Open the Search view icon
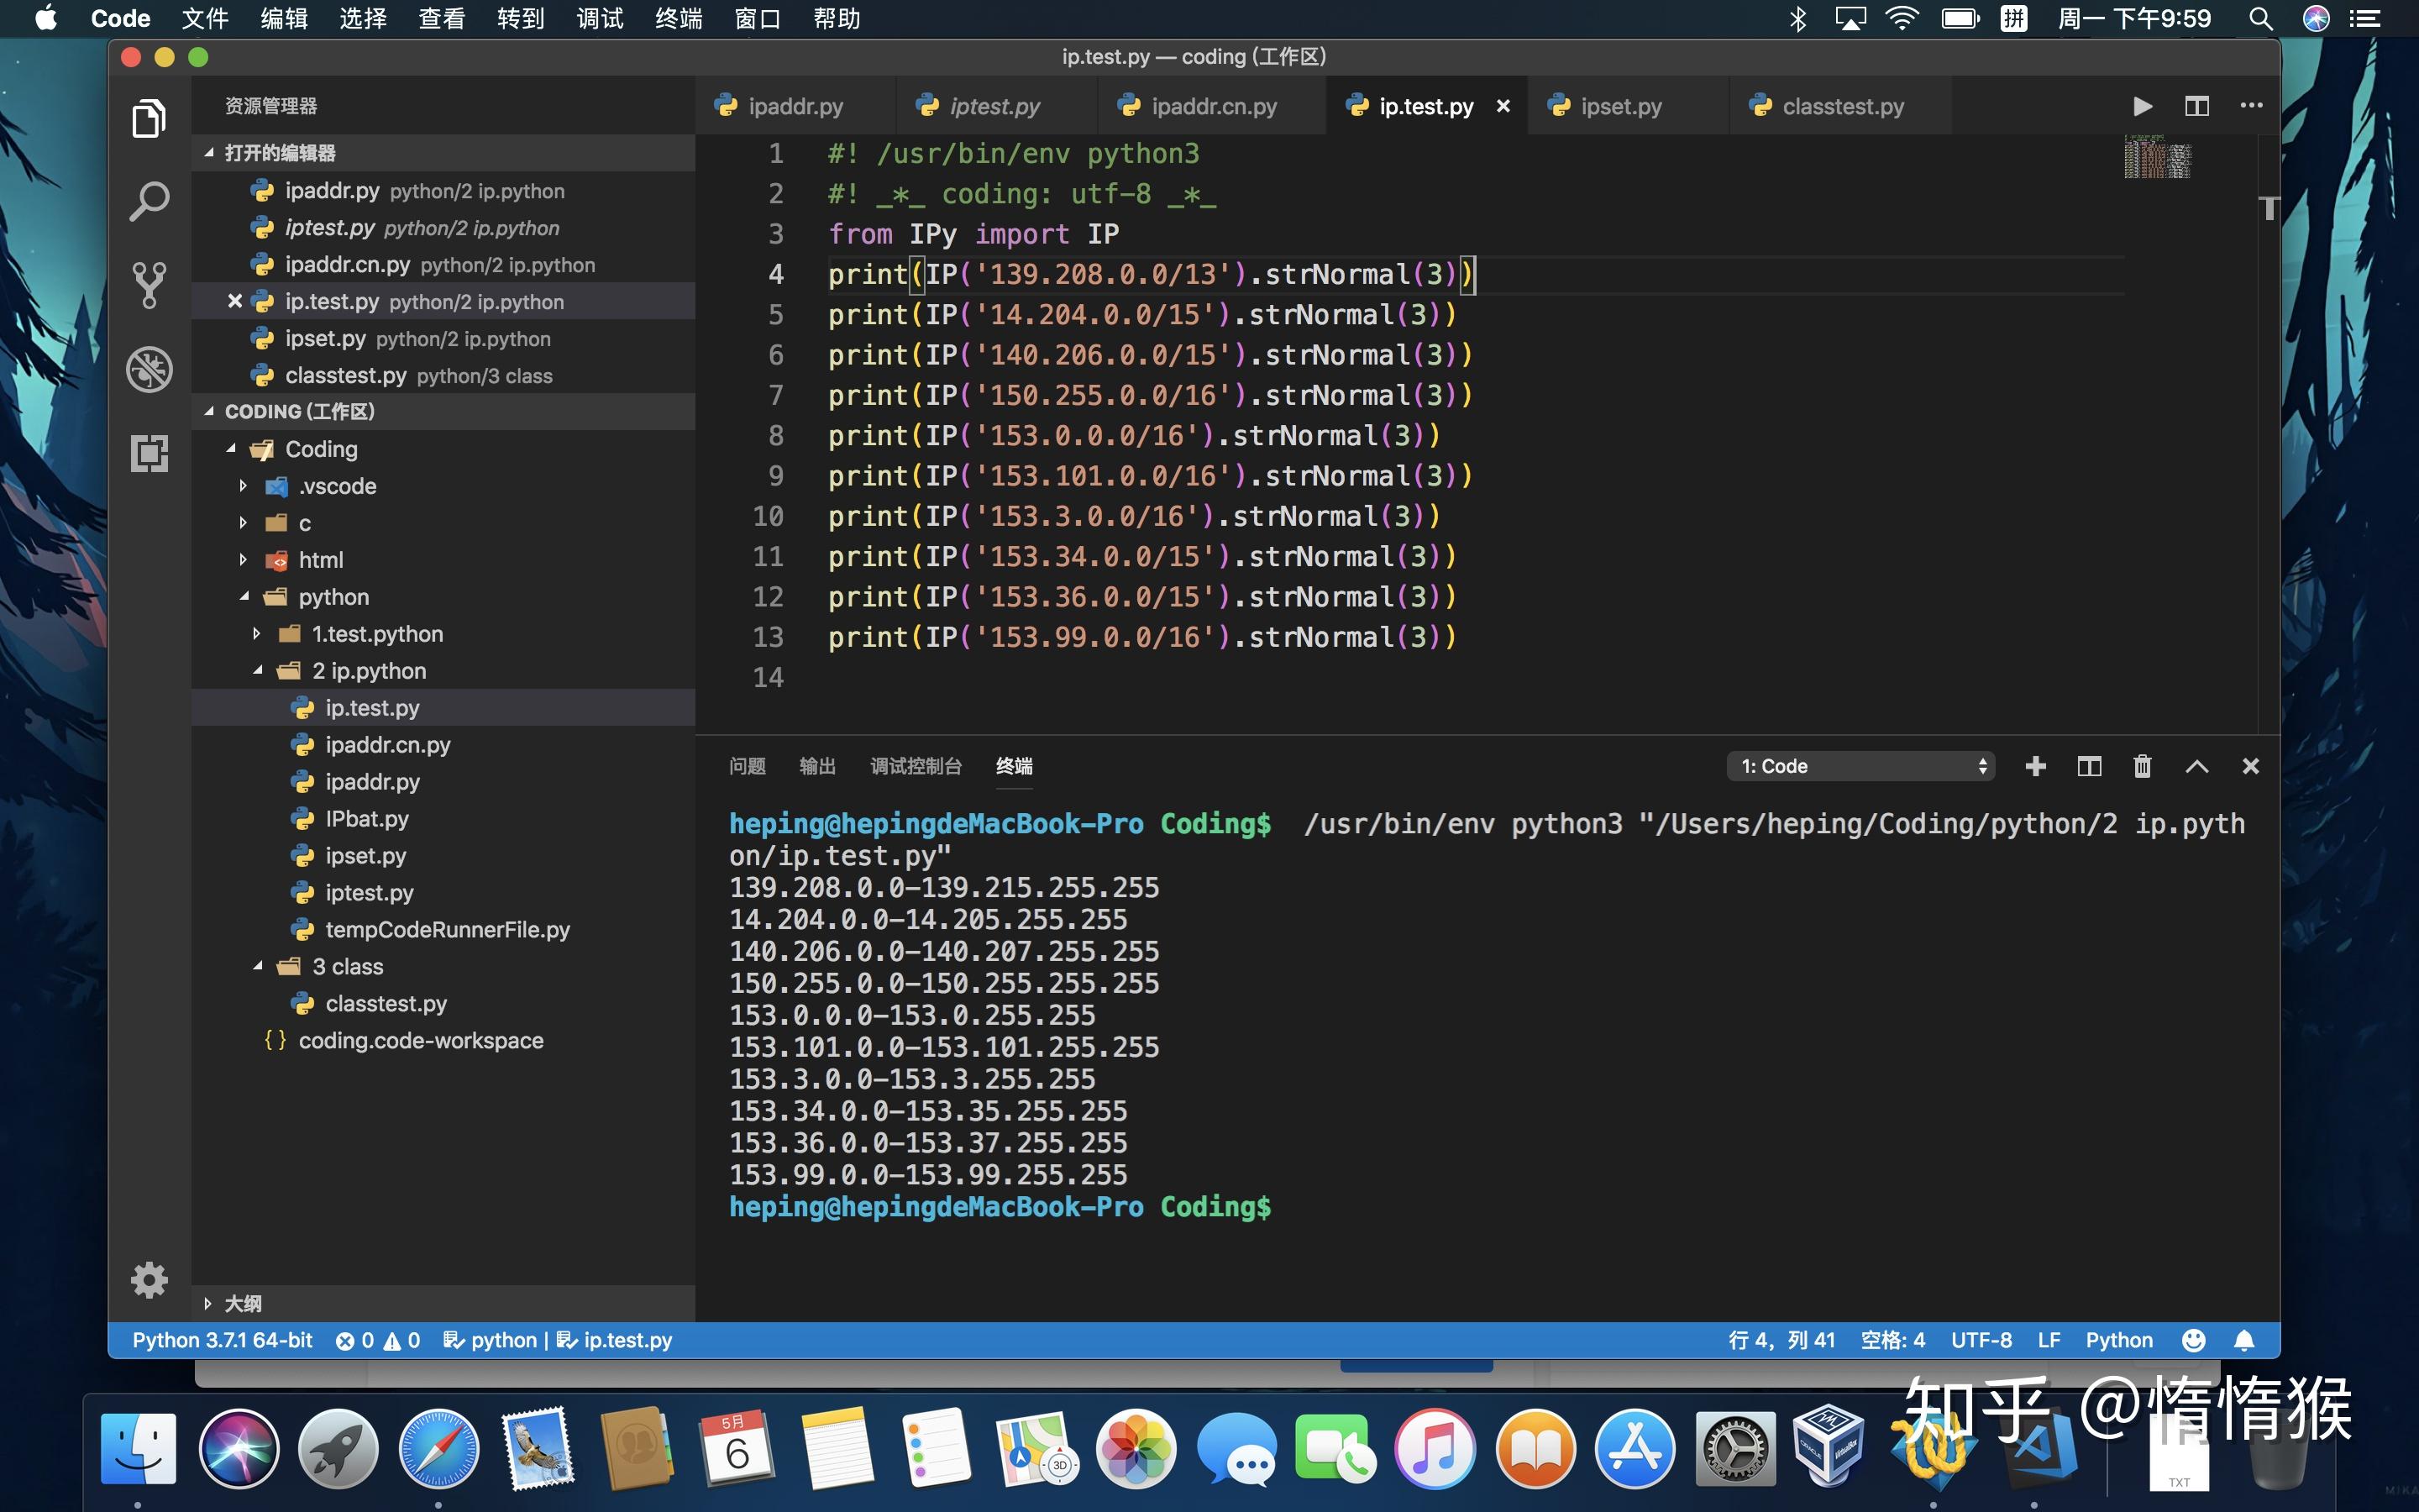 click(149, 202)
